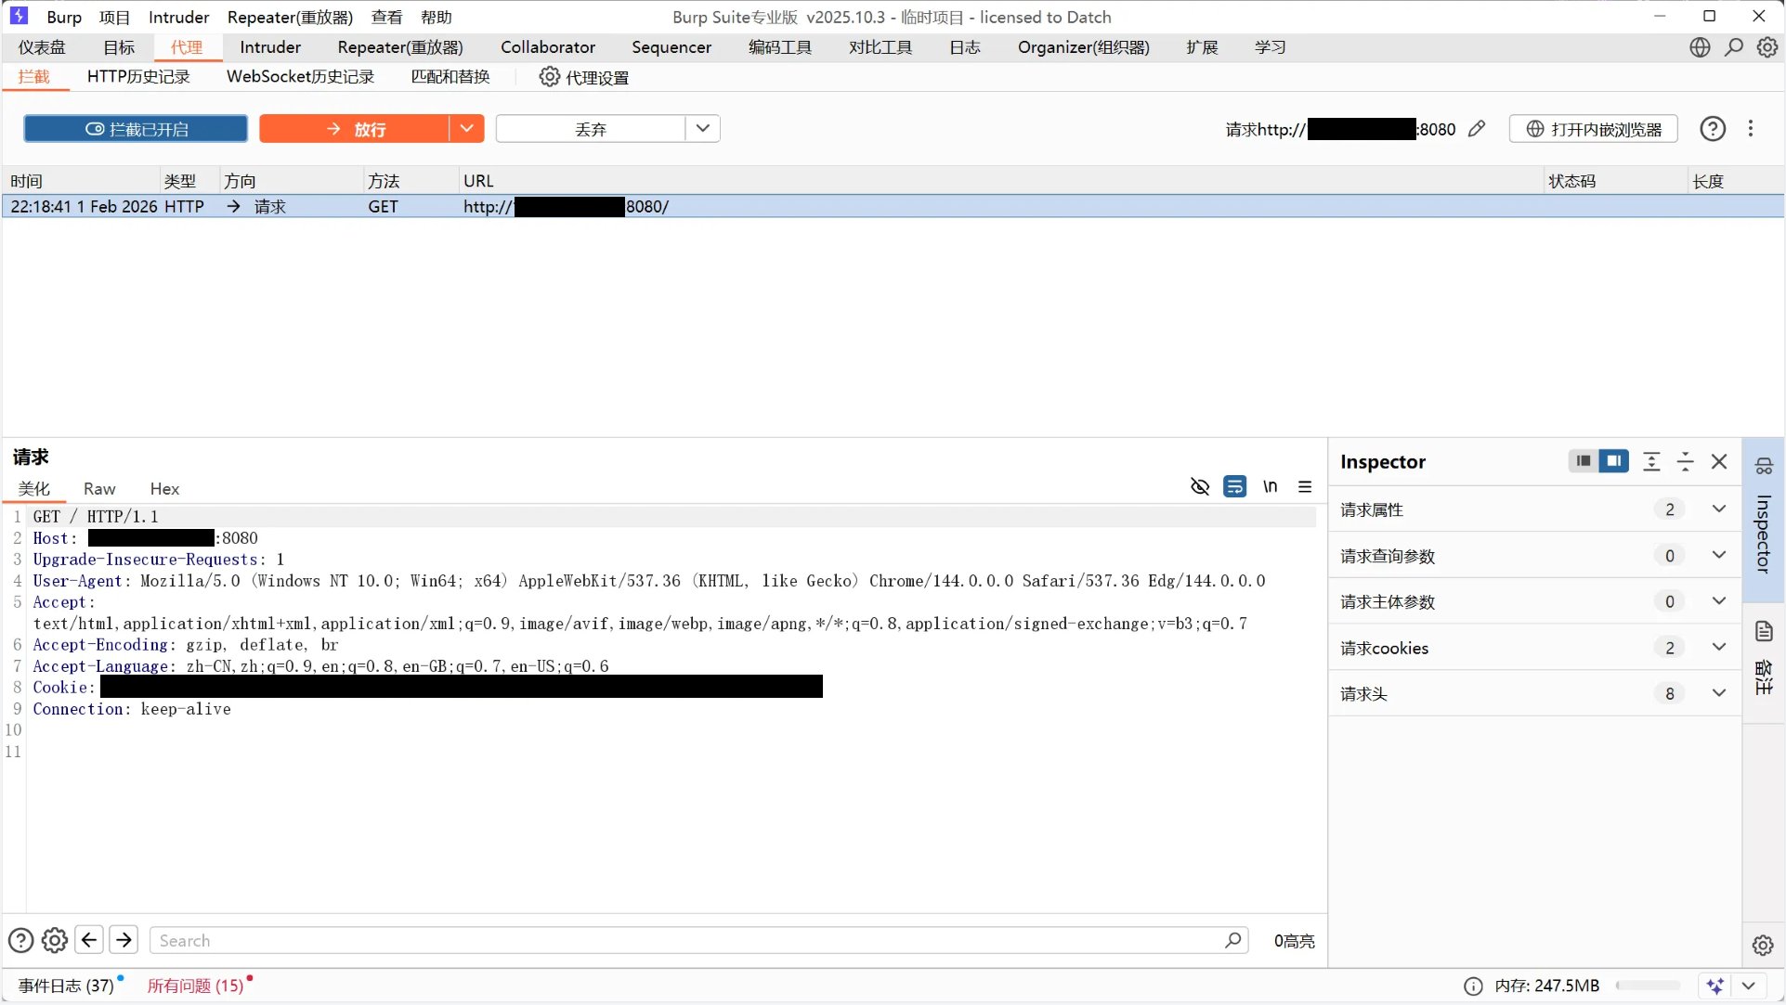This screenshot has height=1005, width=1786.
Task: Open the 帮助 menu
Action: pyautogui.click(x=437, y=17)
